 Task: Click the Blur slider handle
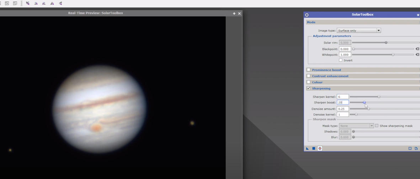tap(353, 137)
